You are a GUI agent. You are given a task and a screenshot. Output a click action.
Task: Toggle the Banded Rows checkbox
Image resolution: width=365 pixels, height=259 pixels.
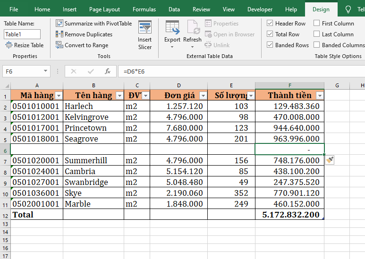[x=270, y=45]
